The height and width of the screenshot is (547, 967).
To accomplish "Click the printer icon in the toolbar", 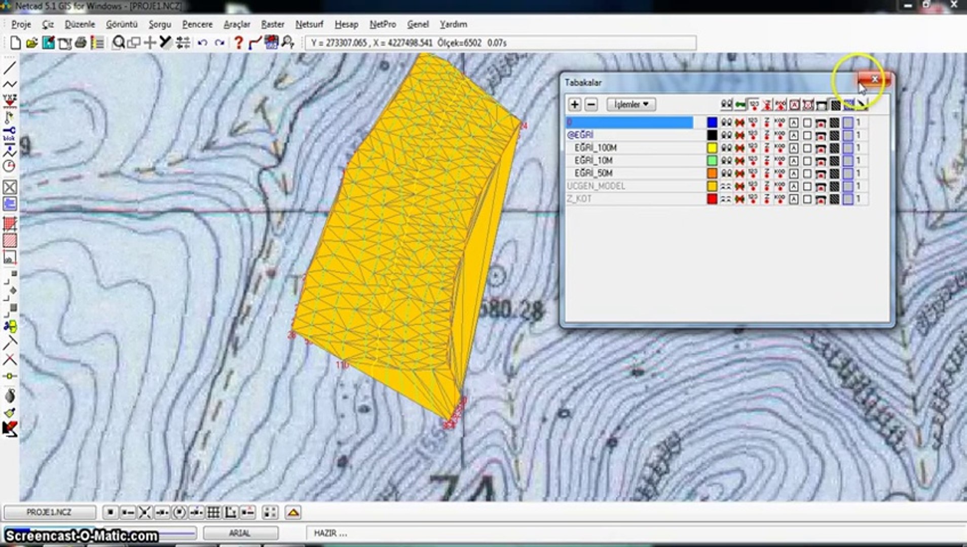I will click(x=81, y=43).
